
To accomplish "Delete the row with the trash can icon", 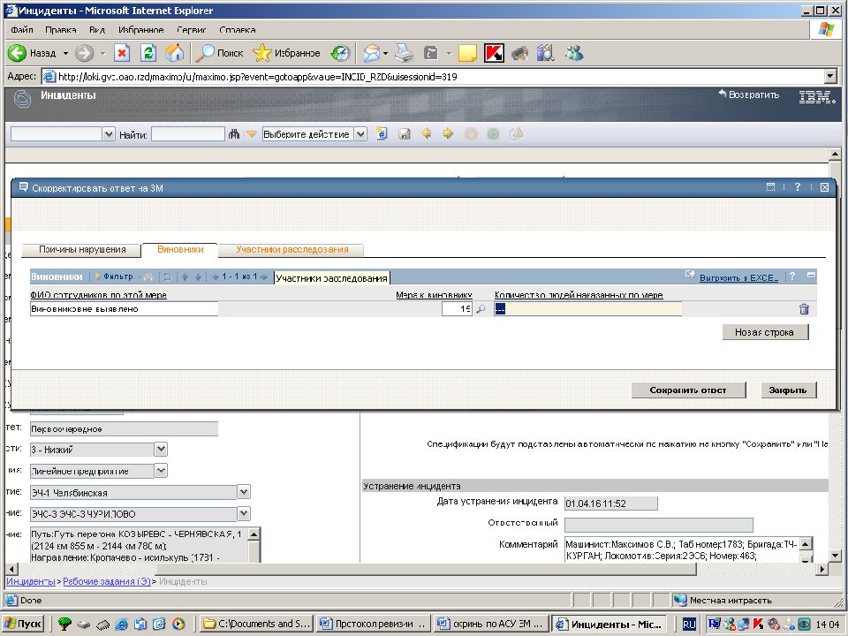I will (804, 309).
